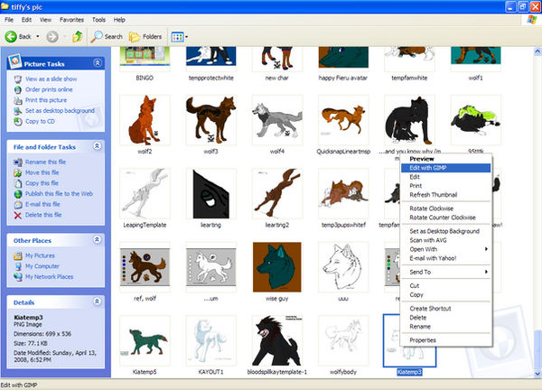Click Delete this file link
Screen dimensions: 542x390
click(x=43, y=215)
